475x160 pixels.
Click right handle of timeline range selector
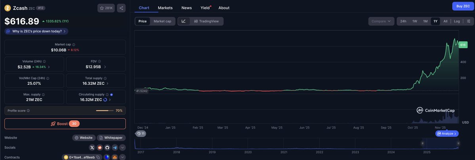(x=458, y=143)
